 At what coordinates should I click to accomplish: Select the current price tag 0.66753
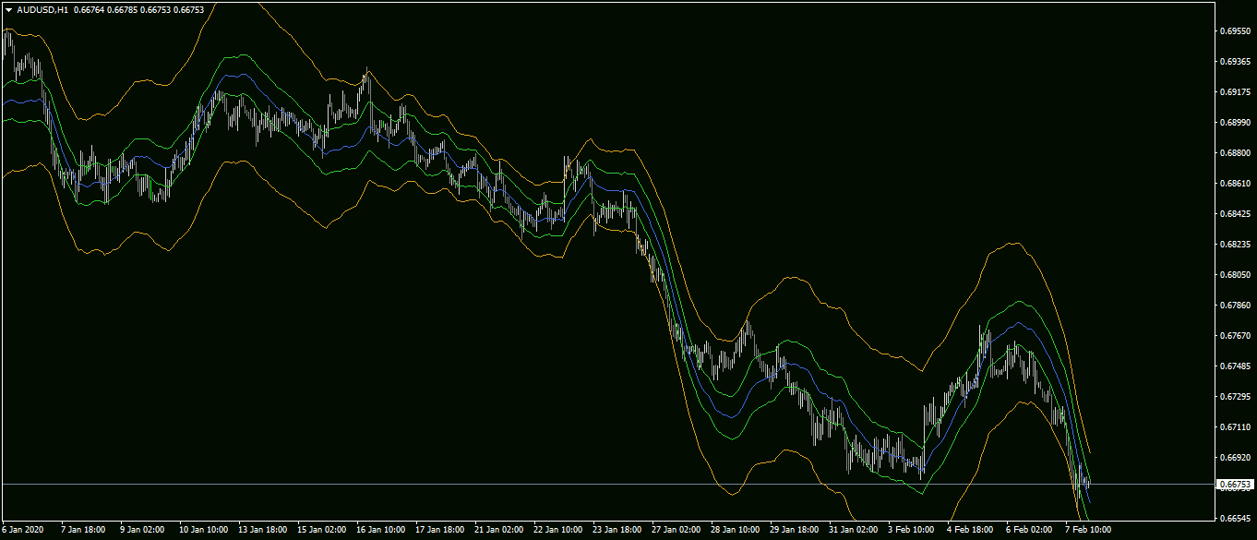click(1235, 484)
